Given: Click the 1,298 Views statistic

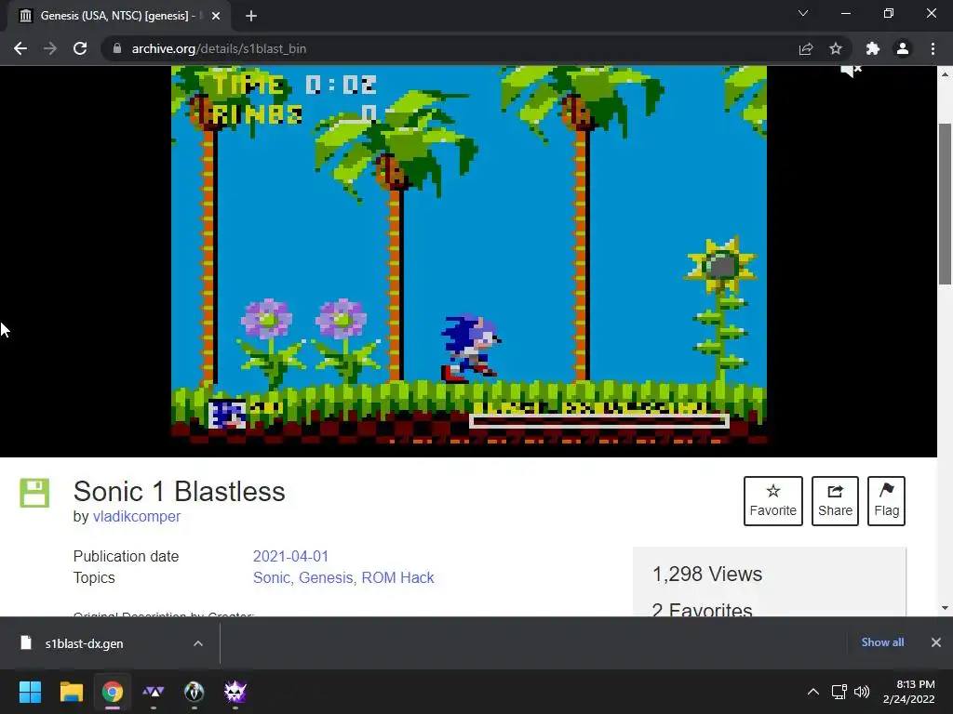Looking at the screenshot, I should click(707, 574).
